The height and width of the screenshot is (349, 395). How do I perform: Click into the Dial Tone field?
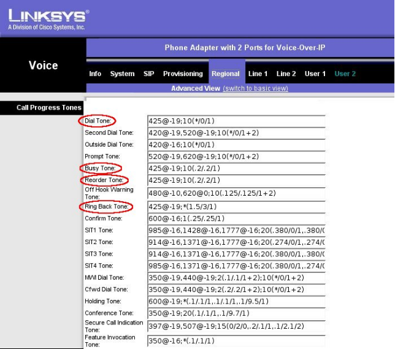236,121
